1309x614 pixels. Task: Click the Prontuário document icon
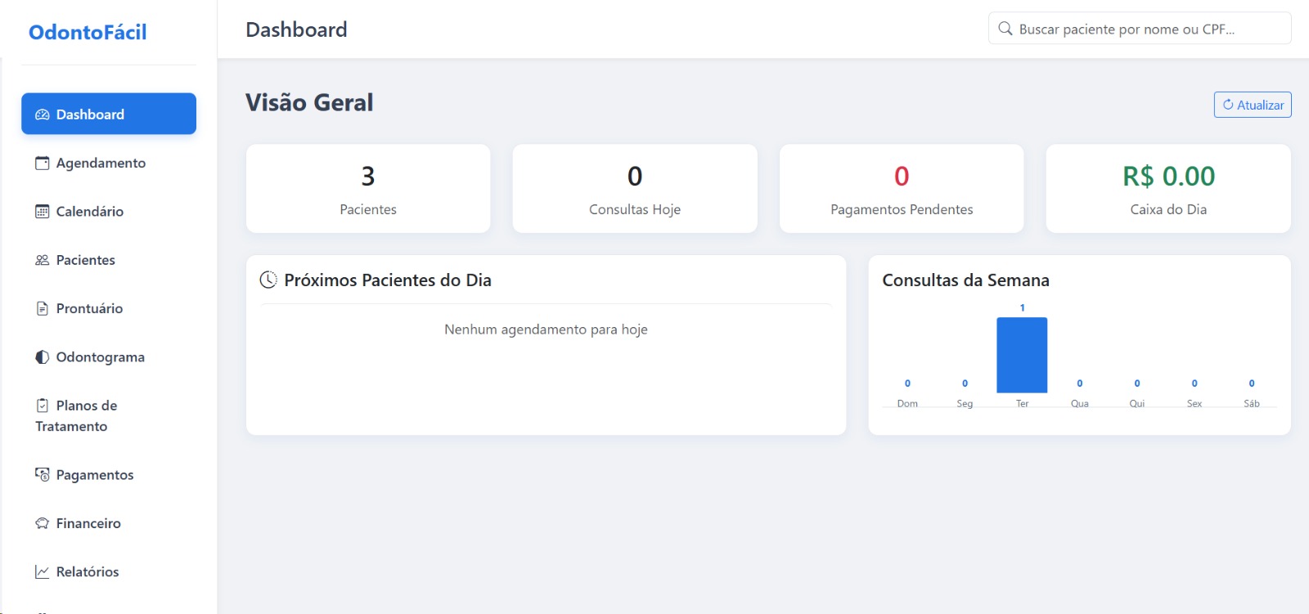[43, 308]
